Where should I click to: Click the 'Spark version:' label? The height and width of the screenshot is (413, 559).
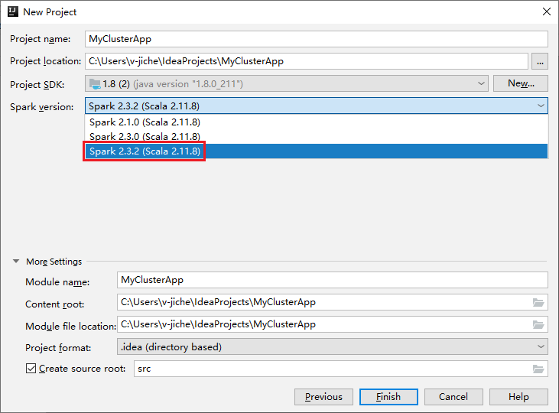click(x=42, y=106)
